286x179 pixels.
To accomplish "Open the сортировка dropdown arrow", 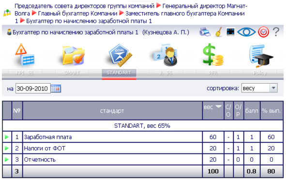I will click(x=273, y=88).
